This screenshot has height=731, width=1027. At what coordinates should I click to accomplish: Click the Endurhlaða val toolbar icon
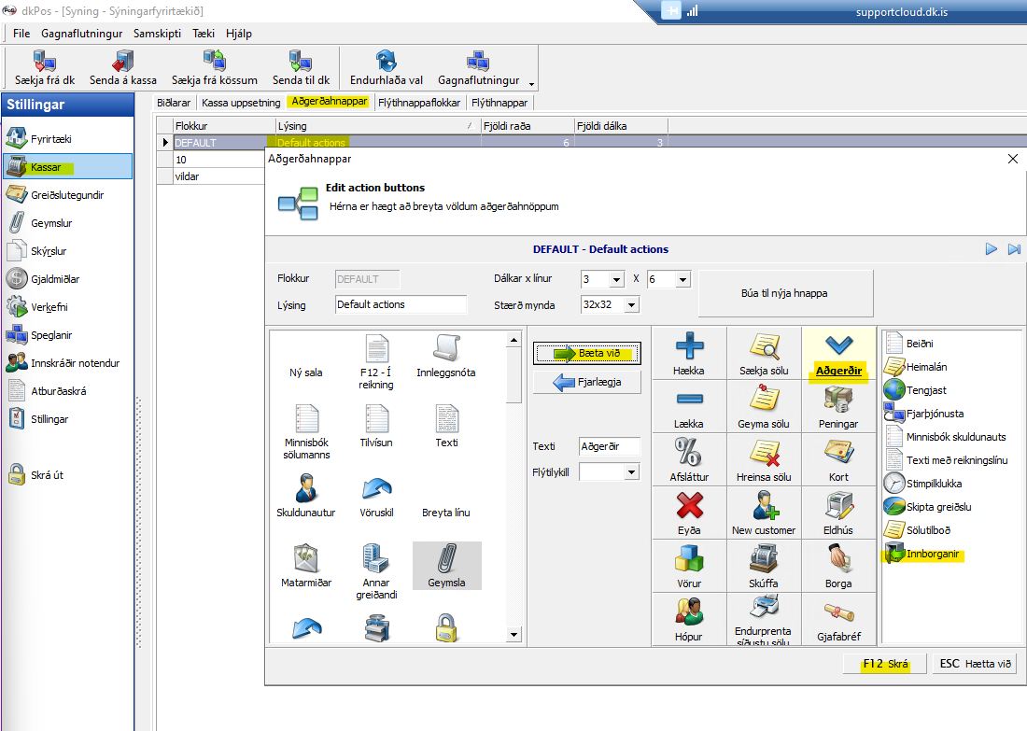[386, 63]
